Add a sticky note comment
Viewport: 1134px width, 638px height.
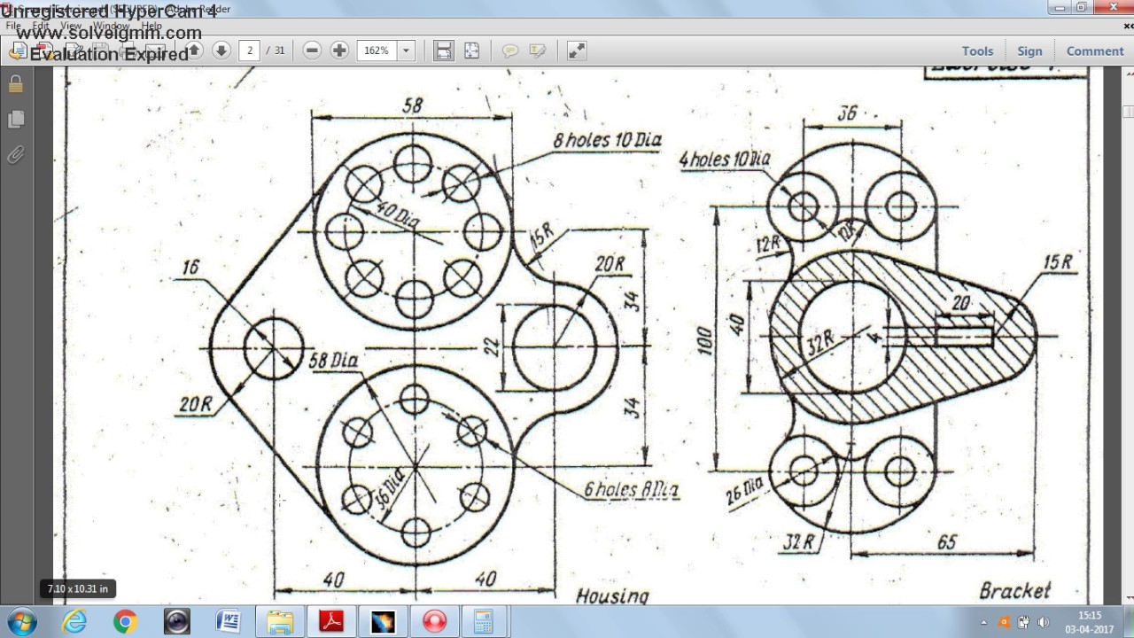pos(509,51)
